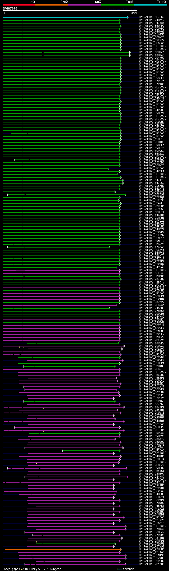Select the UniRef100_B7G7X4 label
The image size is (169, 571).
click(x=152, y=247)
